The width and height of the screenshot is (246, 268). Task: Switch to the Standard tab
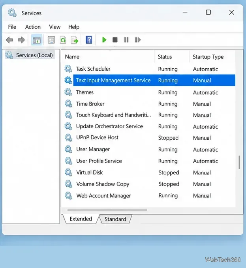115,219
